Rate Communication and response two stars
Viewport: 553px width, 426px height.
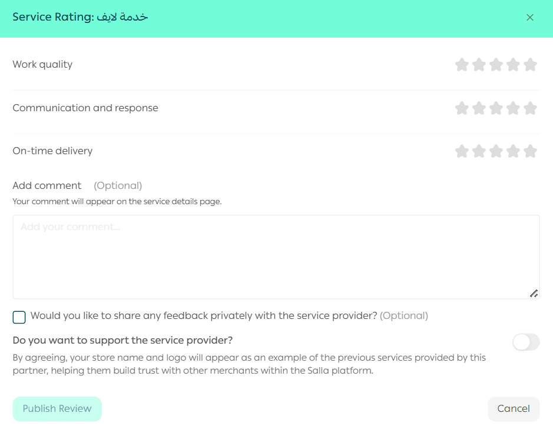point(479,108)
